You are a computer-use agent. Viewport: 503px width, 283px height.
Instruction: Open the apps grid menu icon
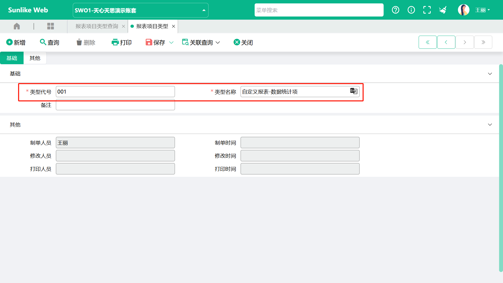tap(51, 26)
